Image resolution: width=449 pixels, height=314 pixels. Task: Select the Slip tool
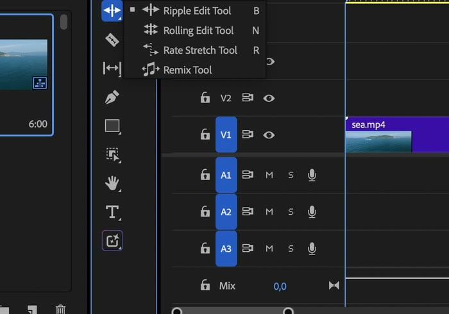click(x=112, y=69)
